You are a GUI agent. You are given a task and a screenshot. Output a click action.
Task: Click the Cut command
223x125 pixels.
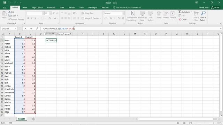[11, 12]
